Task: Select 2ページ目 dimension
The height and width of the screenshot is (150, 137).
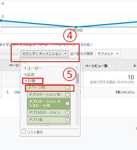Action: pos(49,87)
